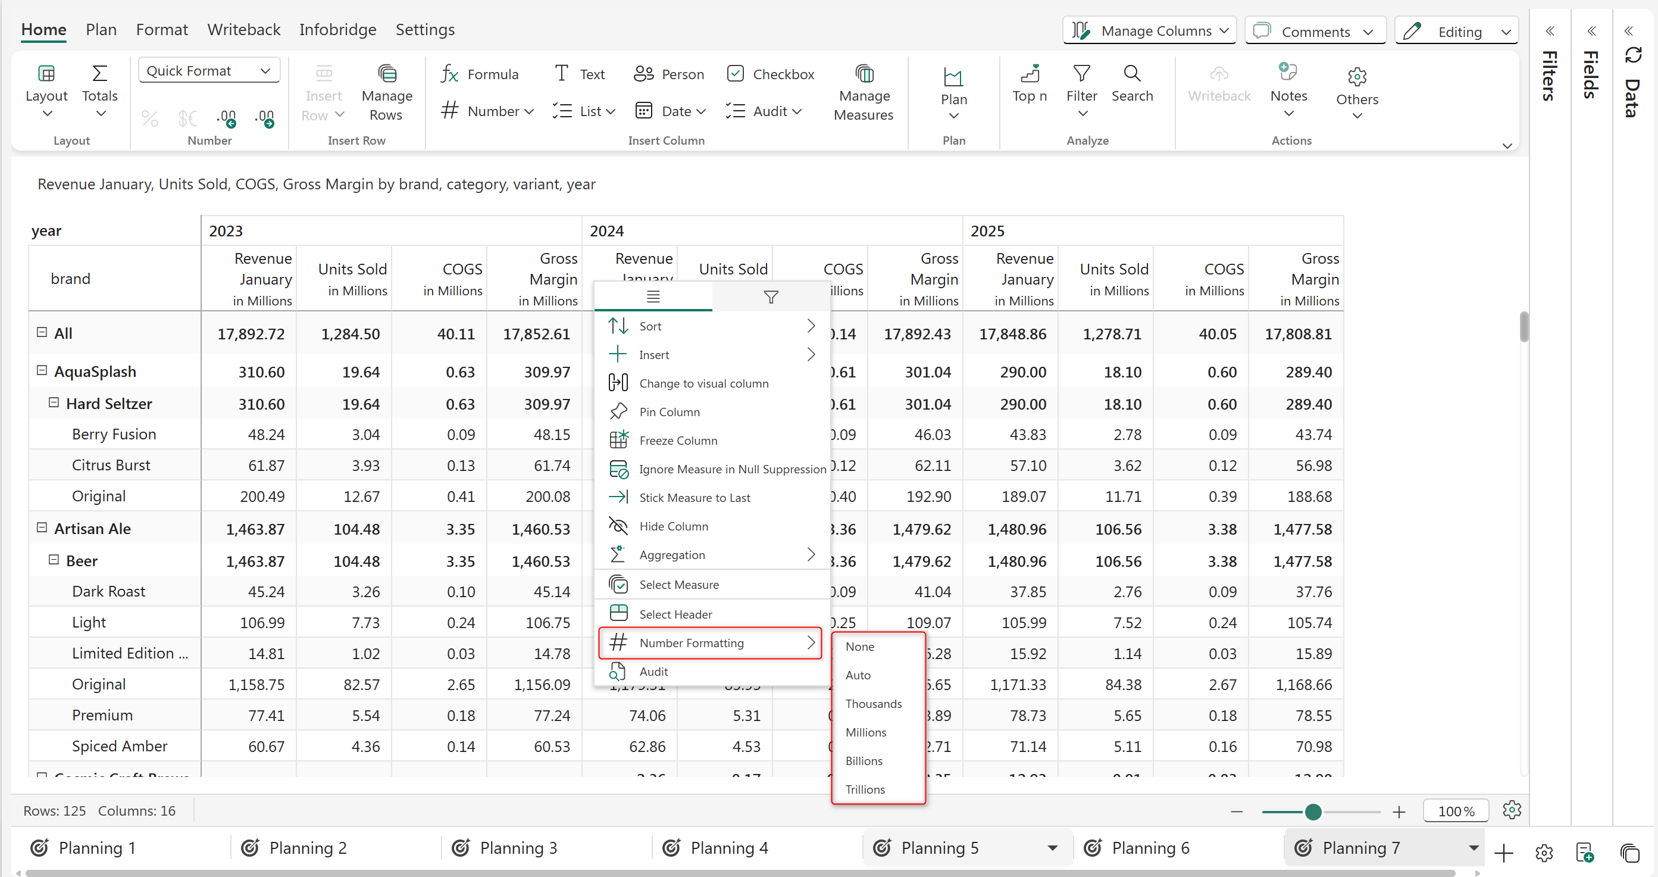Choose Millions number formatting option
The height and width of the screenshot is (877, 1658).
click(865, 732)
